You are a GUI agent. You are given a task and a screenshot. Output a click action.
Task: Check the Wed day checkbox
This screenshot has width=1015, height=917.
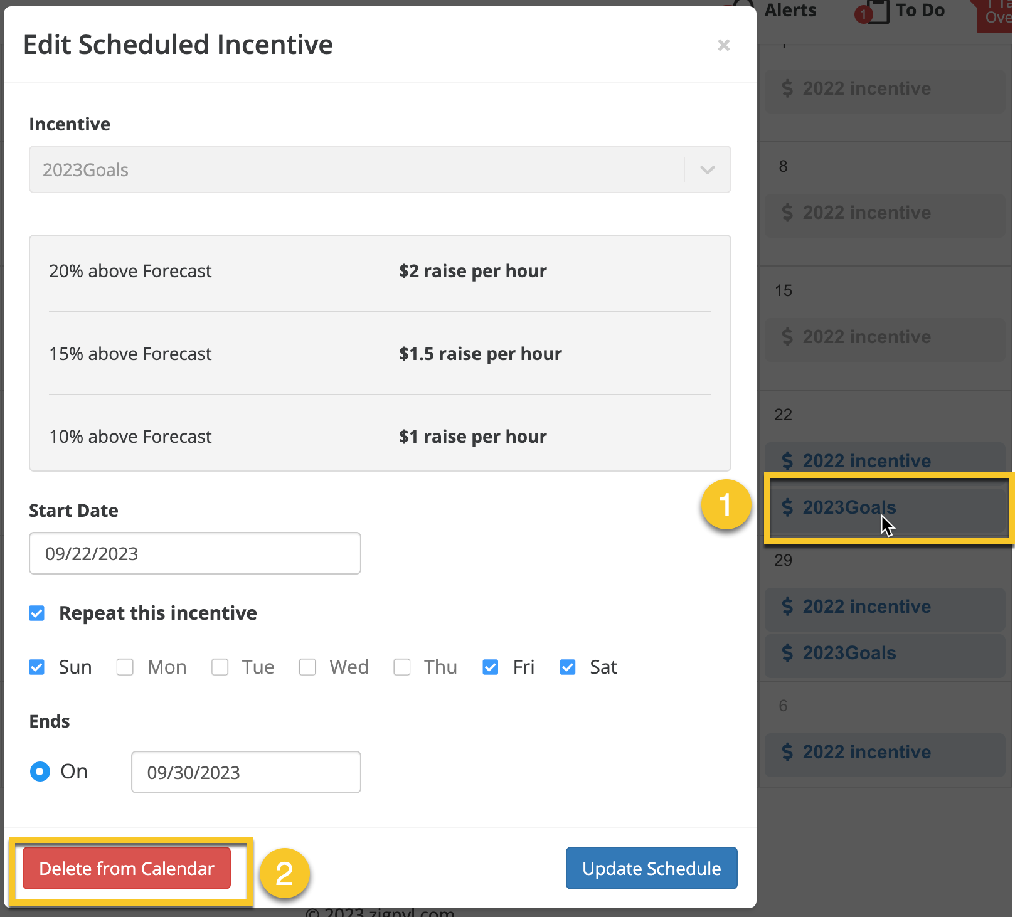click(307, 667)
